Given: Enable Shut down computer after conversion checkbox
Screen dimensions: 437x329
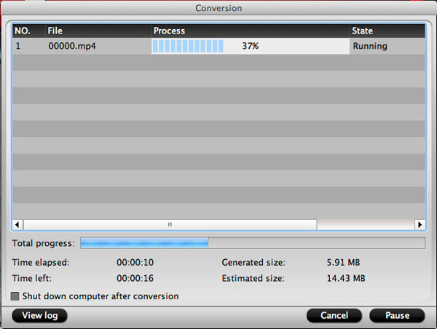Looking at the screenshot, I should pyautogui.click(x=15, y=296).
